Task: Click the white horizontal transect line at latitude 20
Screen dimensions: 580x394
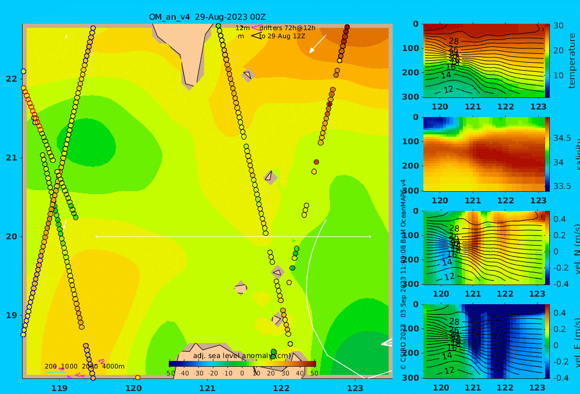Action: [x=233, y=236]
